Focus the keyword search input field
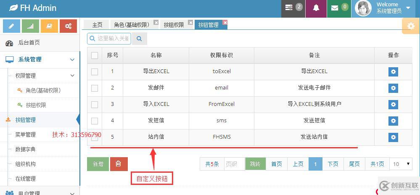Viewport: 420px width, 195px height. (109, 39)
